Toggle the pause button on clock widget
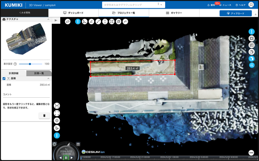This screenshot has height=161, width=259. coord(66,158)
